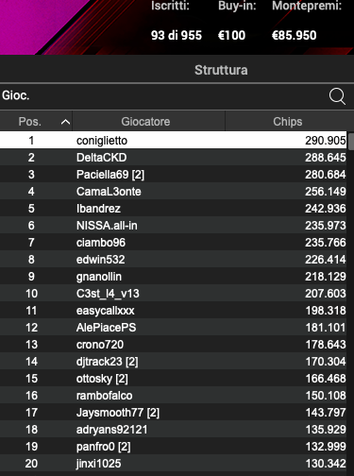
Task: Select player NISSA.all-in
Action: 107,226
